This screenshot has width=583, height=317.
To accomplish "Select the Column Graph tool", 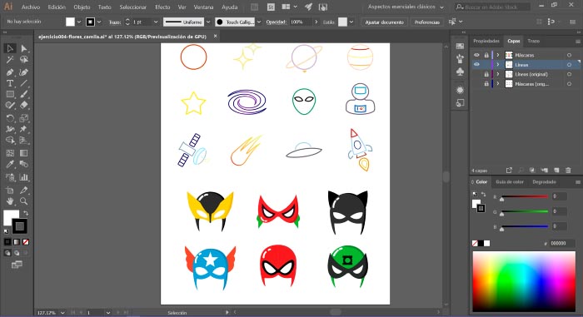I will coord(24,177).
